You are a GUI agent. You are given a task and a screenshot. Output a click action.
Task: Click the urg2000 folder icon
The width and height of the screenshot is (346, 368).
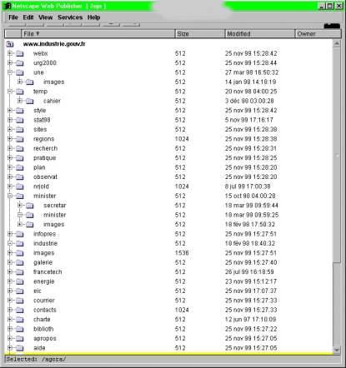(x=20, y=63)
